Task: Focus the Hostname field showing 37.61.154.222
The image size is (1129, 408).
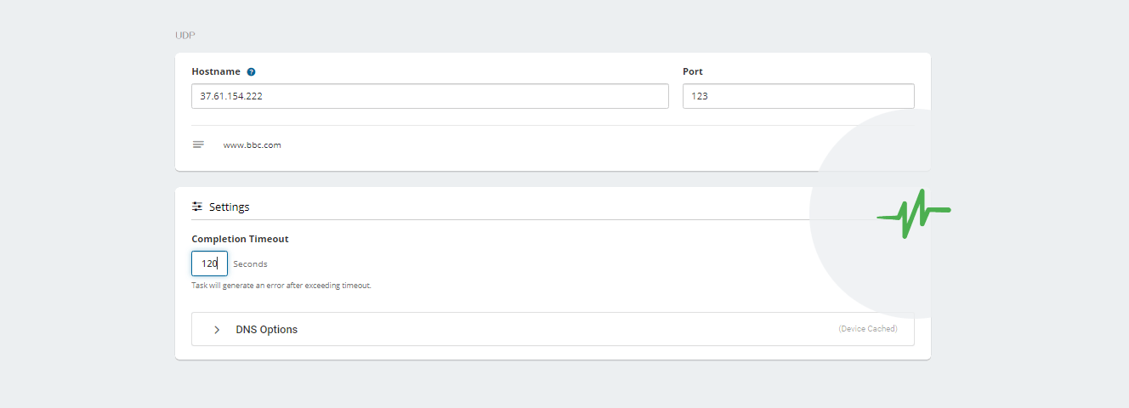Action: coord(430,96)
